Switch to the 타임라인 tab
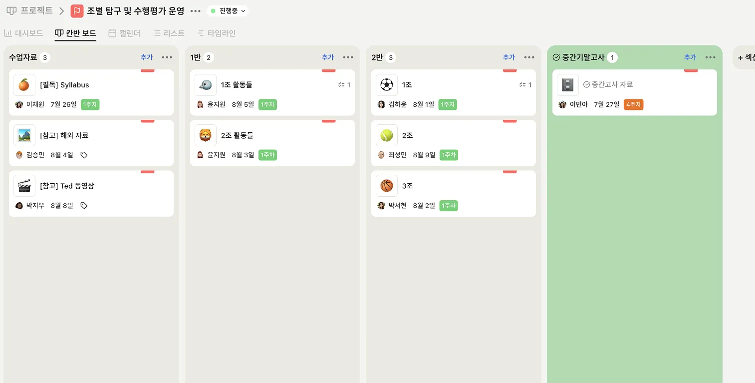Screen dimensions: 755x383 tap(216, 33)
